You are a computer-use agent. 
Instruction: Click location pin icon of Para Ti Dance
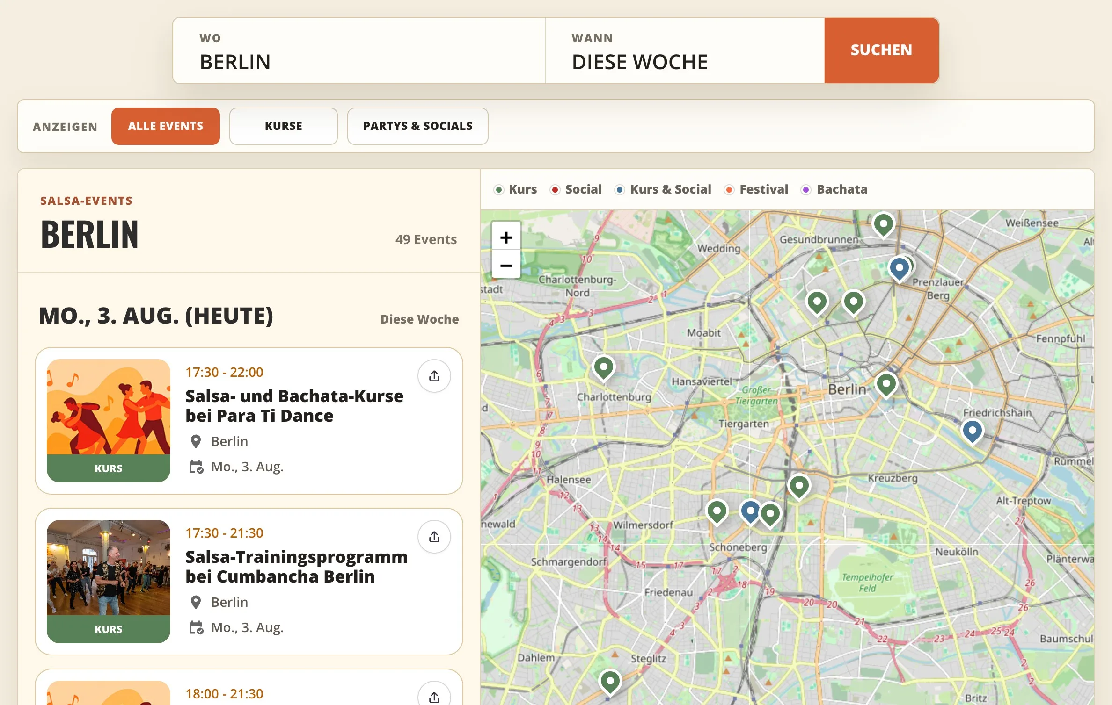196,441
